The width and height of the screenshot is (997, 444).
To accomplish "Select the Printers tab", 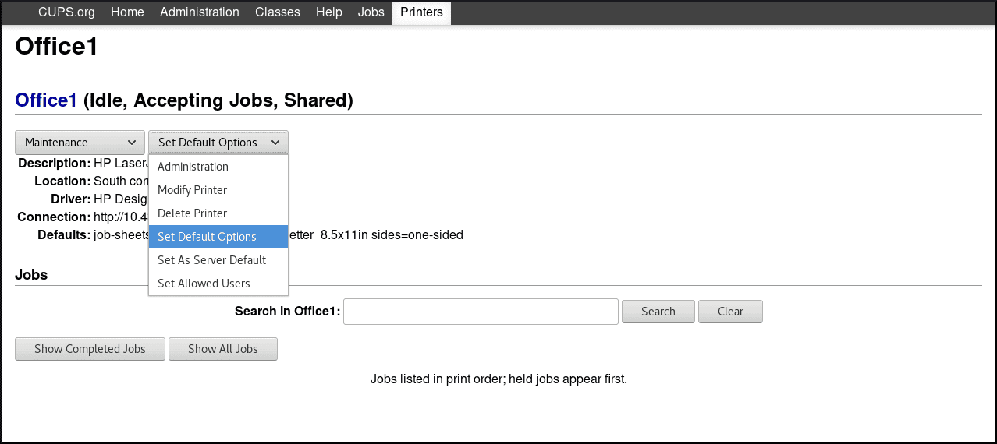I will 421,12.
